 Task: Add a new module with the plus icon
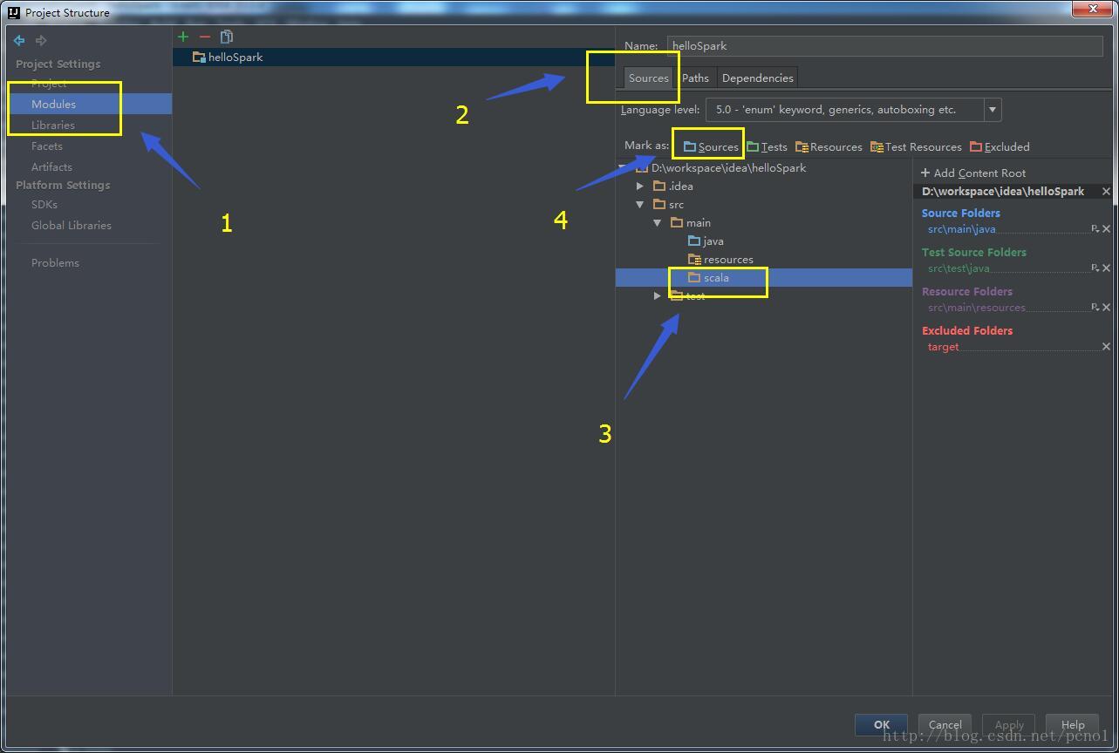click(183, 37)
